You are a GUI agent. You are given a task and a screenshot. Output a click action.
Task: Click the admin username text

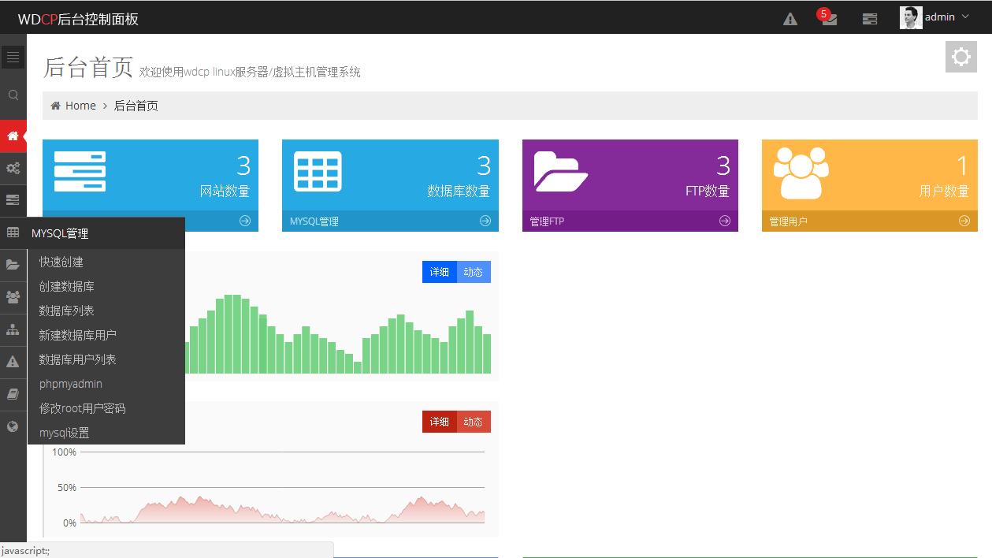tap(940, 17)
